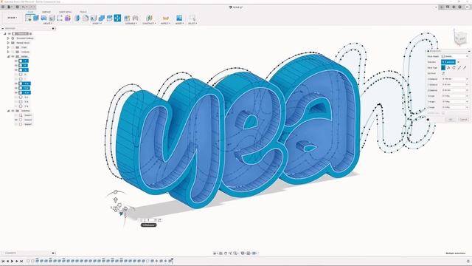The image size is (472, 266).
Task: Choose Point to Point move type
Action: click(x=459, y=67)
